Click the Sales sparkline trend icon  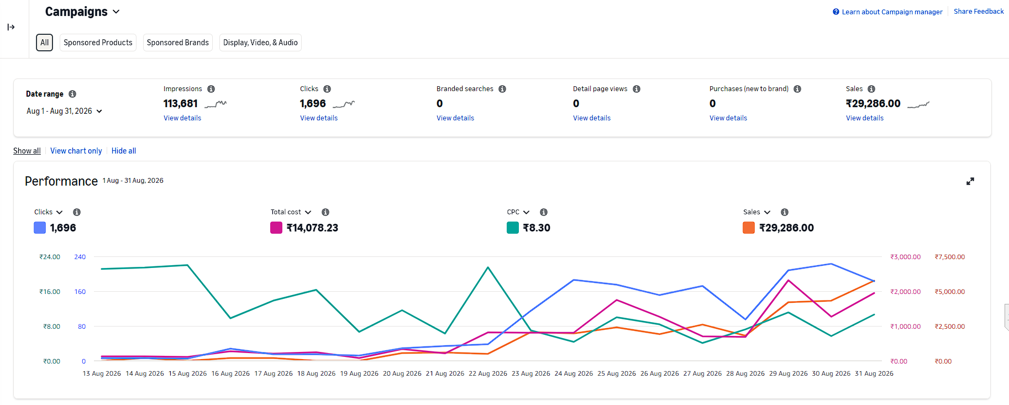tap(918, 104)
